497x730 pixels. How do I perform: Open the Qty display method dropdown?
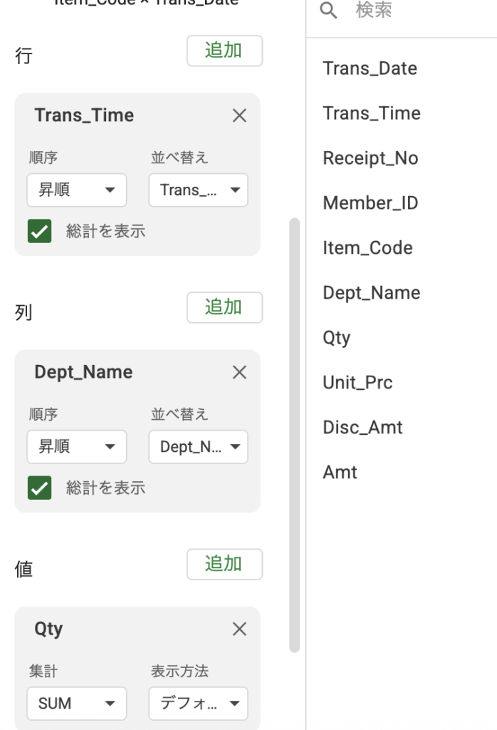click(198, 704)
